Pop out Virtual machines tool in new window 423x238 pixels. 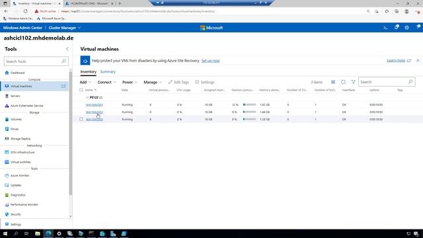[63, 87]
